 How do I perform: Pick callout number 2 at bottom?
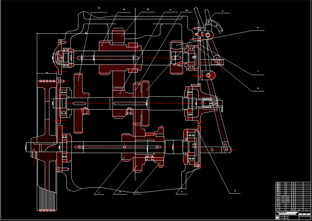[120, 192]
